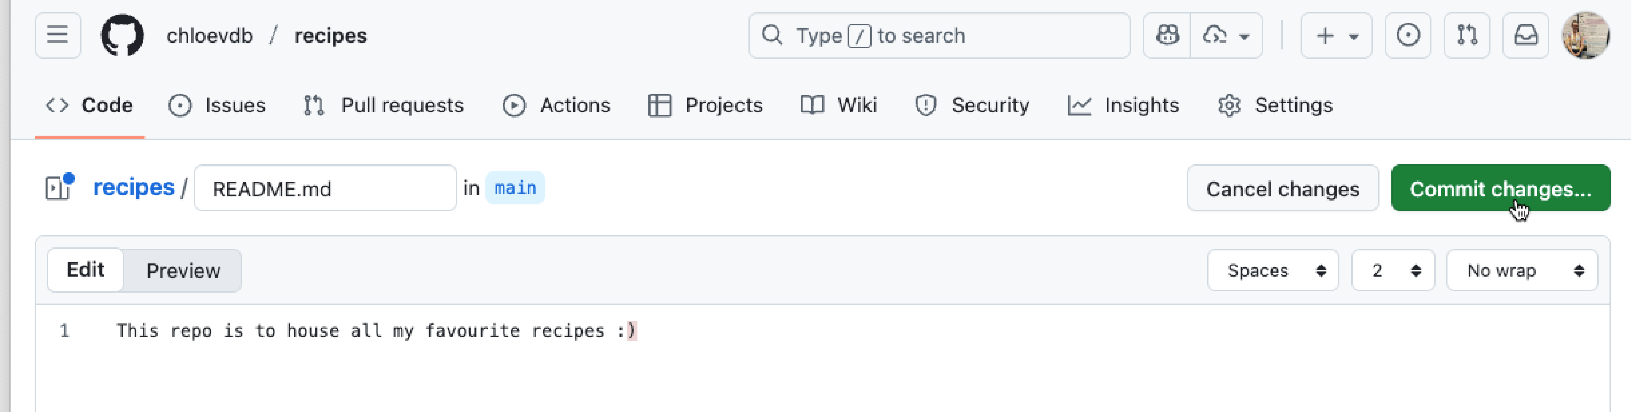Click the recipes breadcrumb link
This screenshot has height=412, width=1631.
click(x=133, y=187)
